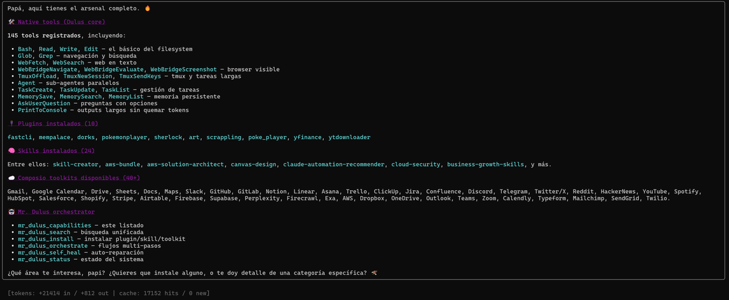Click the 'PrintToConsole' tool name
This screenshot has width=729, height=300.
point(43,111)
